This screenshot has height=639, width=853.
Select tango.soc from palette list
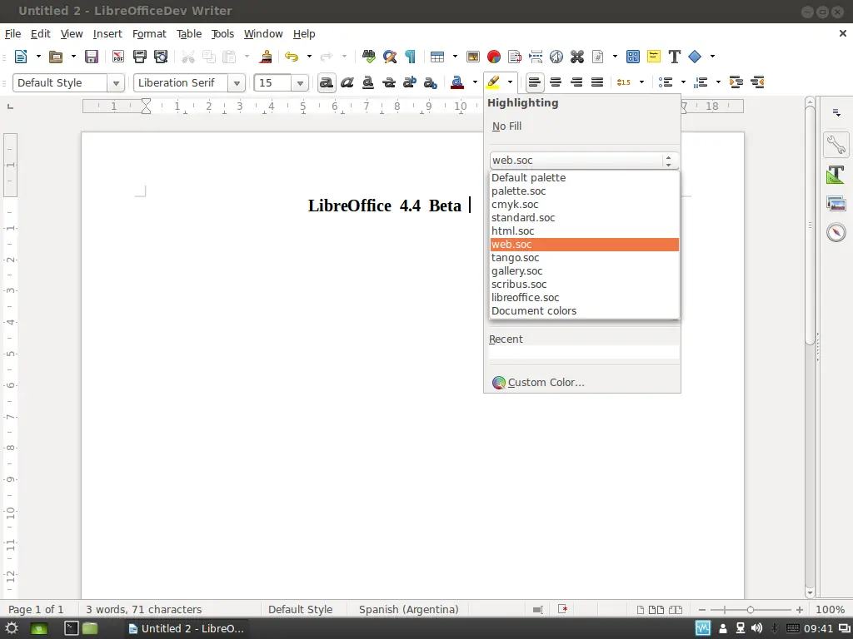[584, 258]
